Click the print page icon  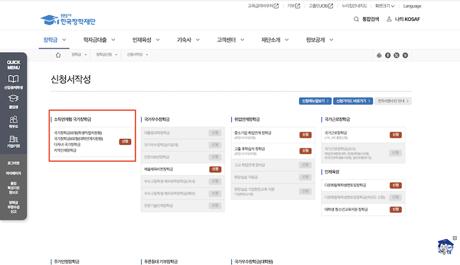click(379, 55)
